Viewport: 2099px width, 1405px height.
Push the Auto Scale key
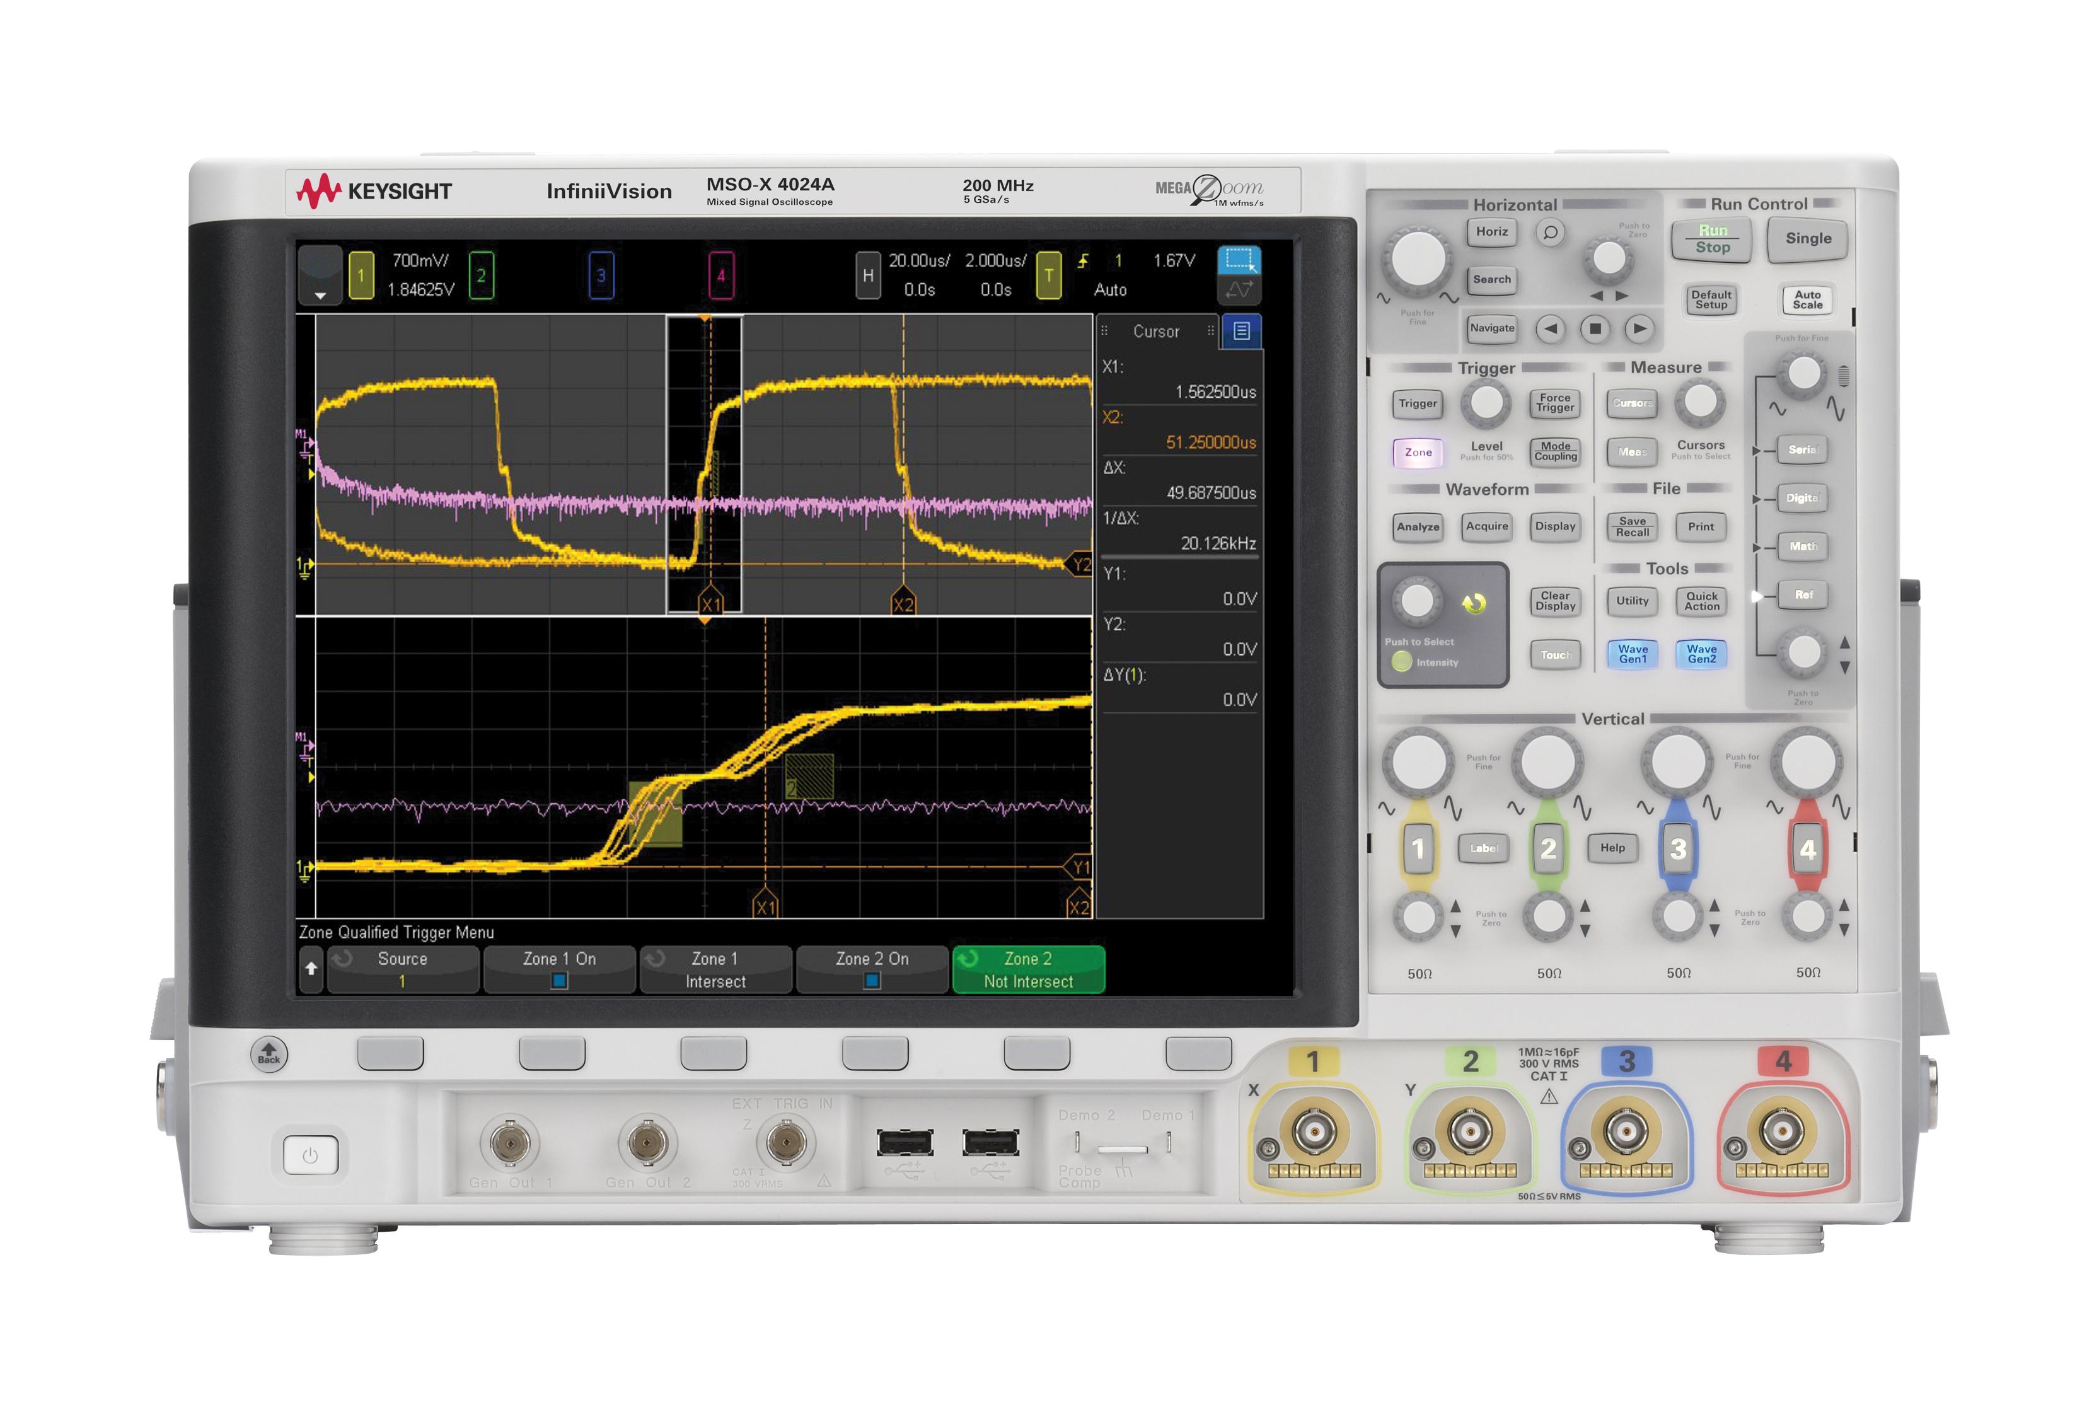point(1807,300)
